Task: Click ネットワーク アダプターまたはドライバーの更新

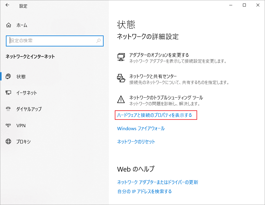Action: pyautogui.click(x=157, y=182)
